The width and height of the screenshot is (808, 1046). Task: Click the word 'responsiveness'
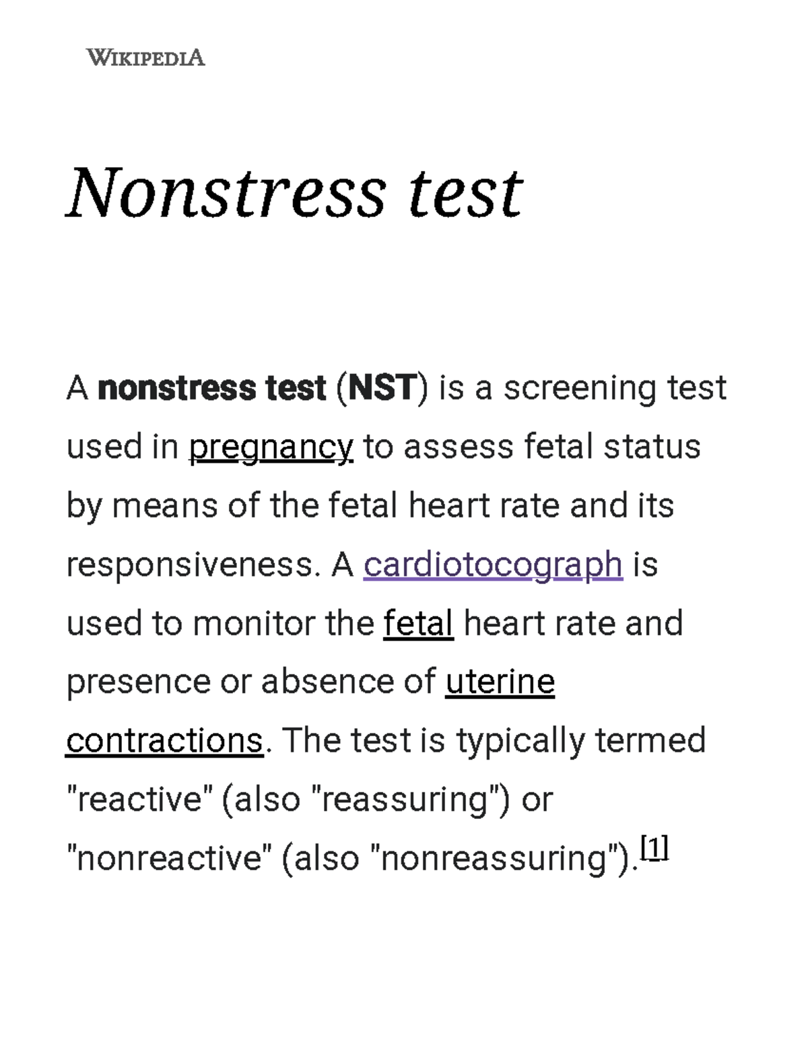190,564
